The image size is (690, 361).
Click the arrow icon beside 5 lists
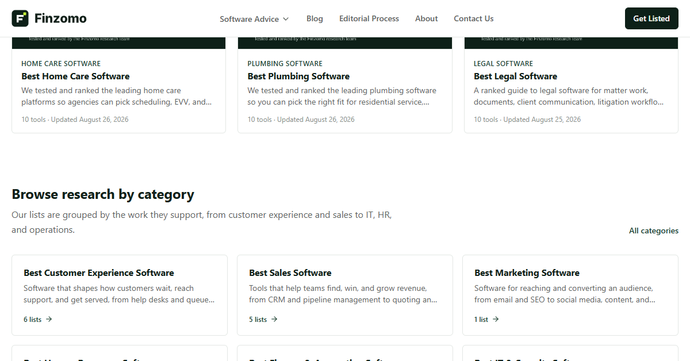point(274,319)
